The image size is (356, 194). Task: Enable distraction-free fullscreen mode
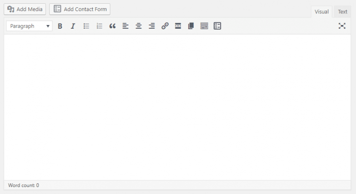click(342, 26)
